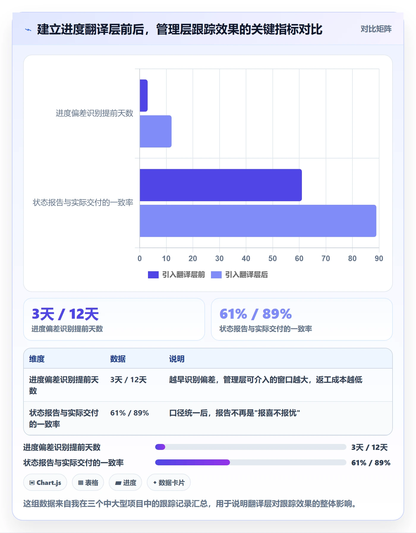This screenshot has height=533, width=416.
Task: Click table cell 3天 / 12天
Action: pyautogui.click(x=128, y=380)
